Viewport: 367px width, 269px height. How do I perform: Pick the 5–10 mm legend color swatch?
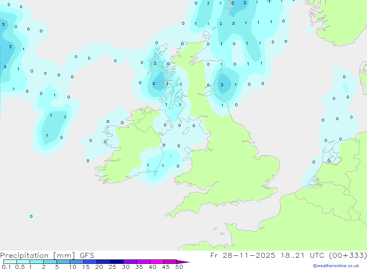coord(63,262)
